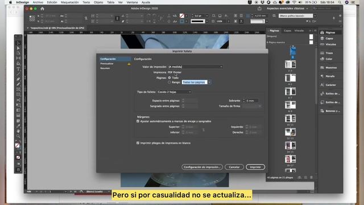Click the Rango pages input field

point(195,82)
